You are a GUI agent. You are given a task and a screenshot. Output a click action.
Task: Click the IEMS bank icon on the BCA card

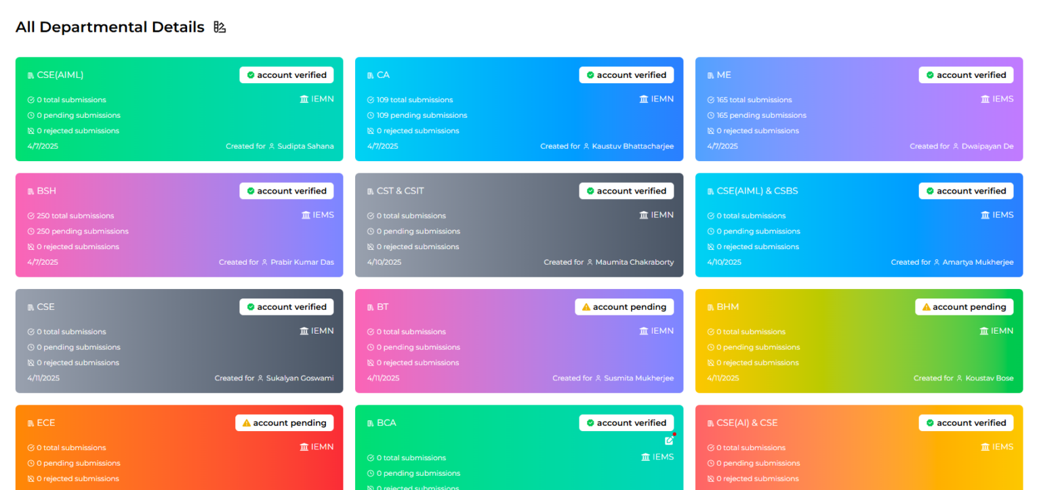click(645, 457)
